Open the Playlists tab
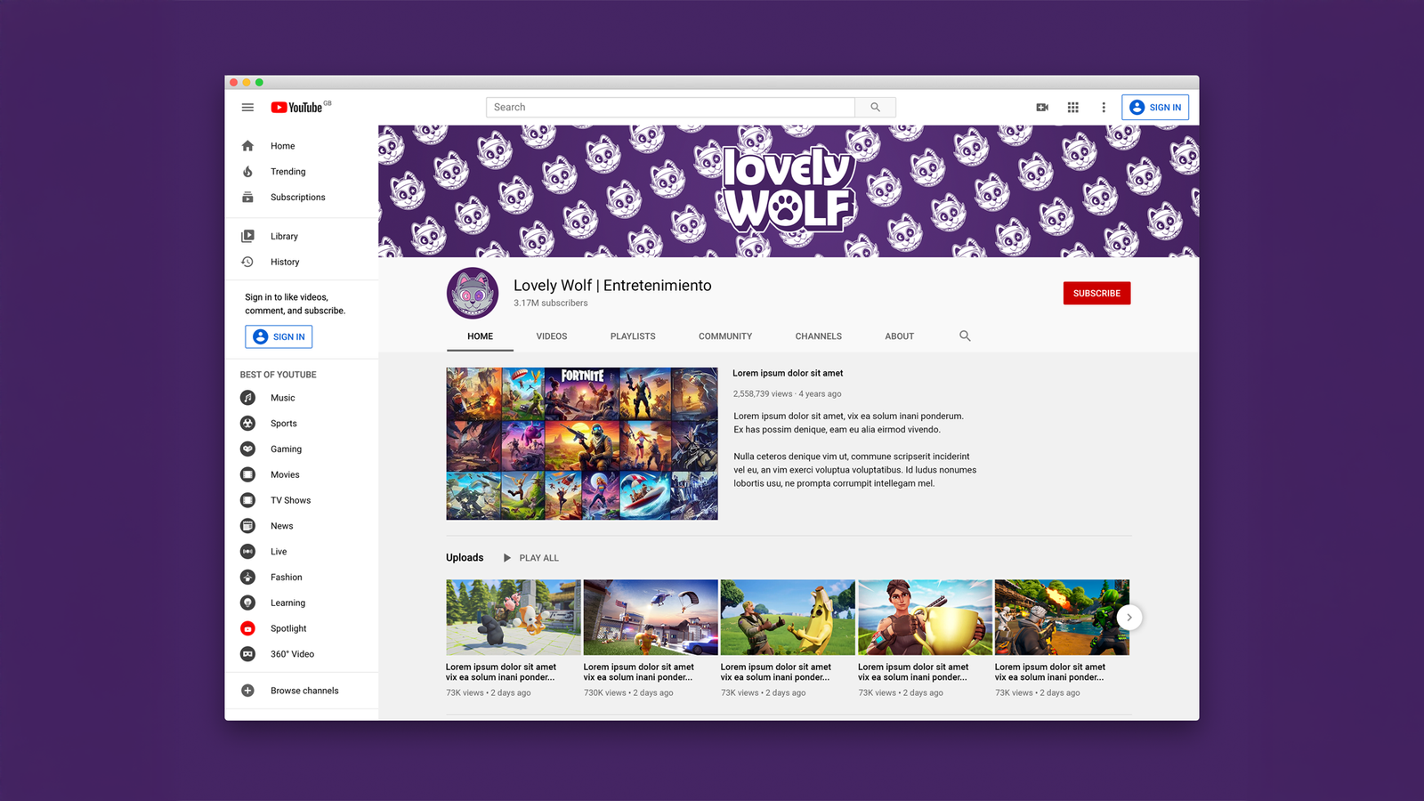The height and width of the screenshot is (801, 1424). 633,336
